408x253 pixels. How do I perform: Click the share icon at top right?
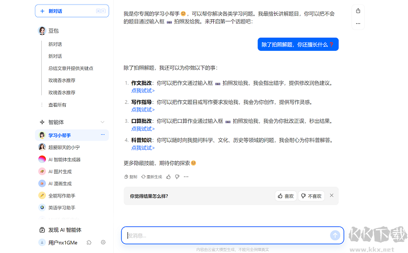click(358, 11)
